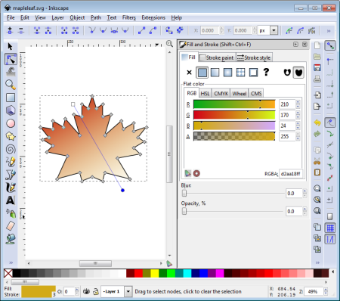Choose Linear gradient fill type

pos(215,73)
